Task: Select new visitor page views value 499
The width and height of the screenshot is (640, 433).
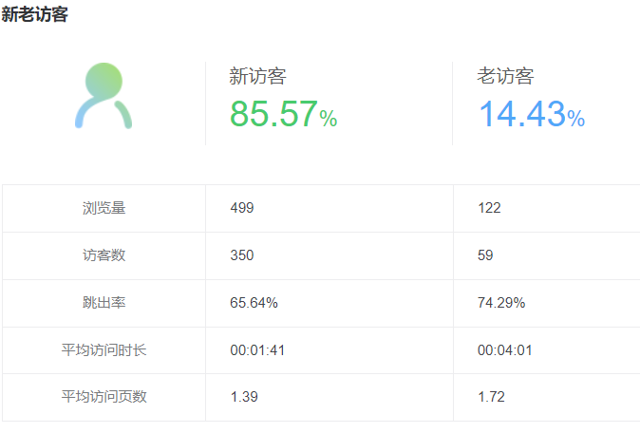Action: coord(242,208)
